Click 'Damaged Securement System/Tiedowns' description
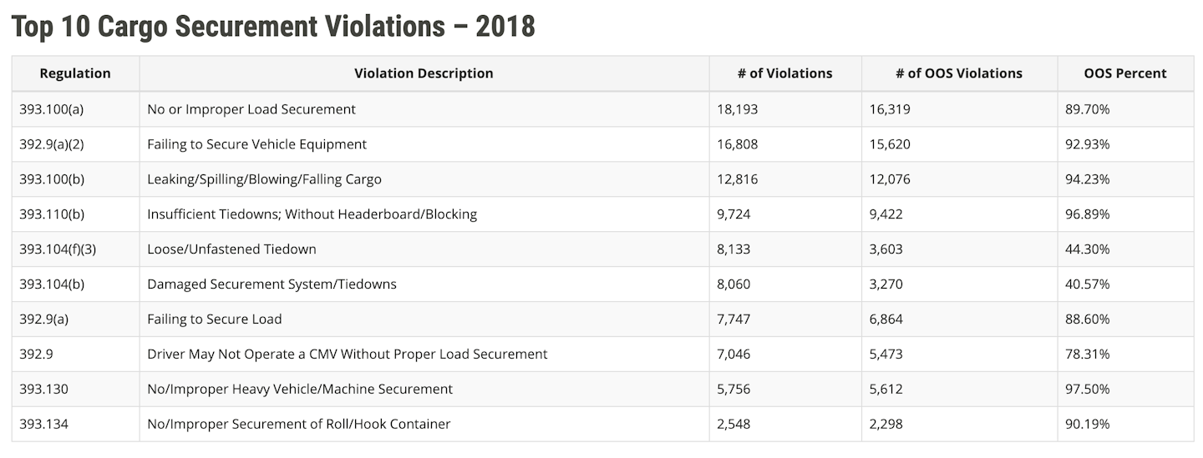 (x=272, y=284)
